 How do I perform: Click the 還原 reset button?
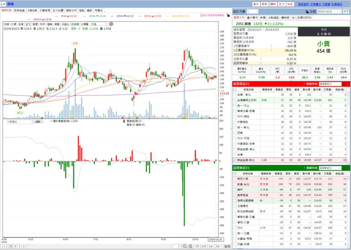[227, 246]
